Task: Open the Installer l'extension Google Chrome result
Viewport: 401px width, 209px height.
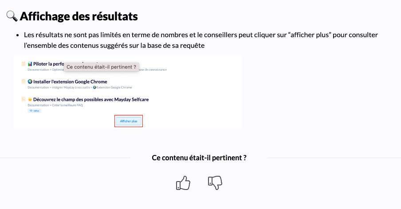Action: 70,81
